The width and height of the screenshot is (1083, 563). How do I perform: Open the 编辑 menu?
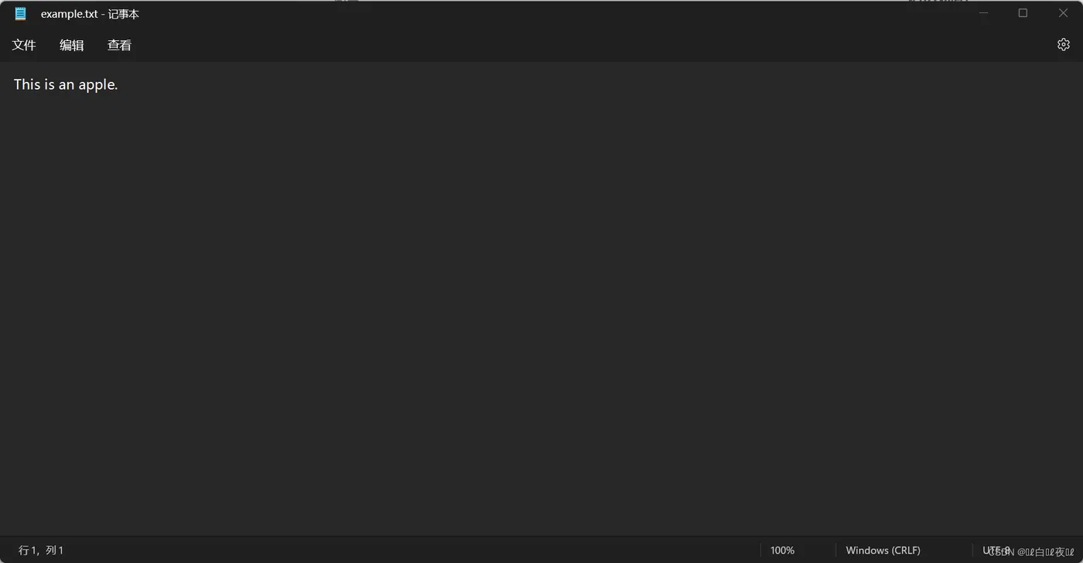(72, 46)
